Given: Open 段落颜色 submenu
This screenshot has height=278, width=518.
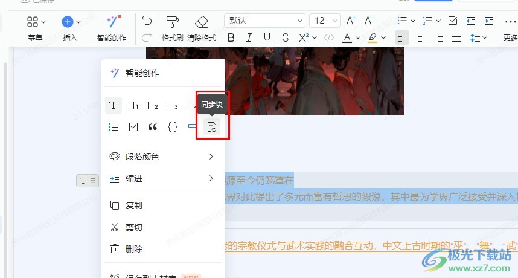Looking at the screenshot, I should click(163, 157).
